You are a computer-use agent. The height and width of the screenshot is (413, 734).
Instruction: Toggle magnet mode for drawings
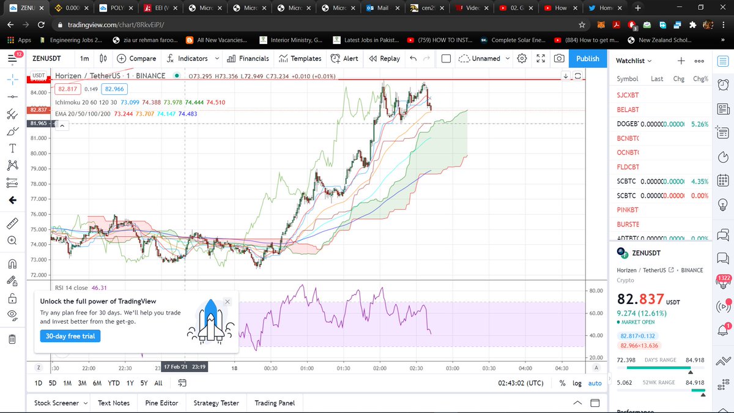pos(12,263)
